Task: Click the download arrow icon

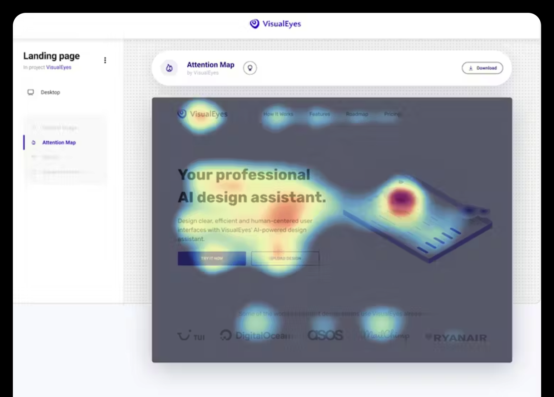Action: tap(471, 68)
